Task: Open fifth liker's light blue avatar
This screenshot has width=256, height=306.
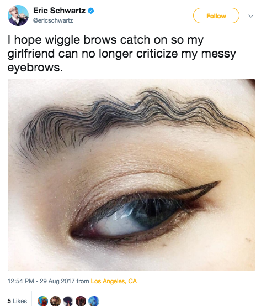Action: point(94,301)
